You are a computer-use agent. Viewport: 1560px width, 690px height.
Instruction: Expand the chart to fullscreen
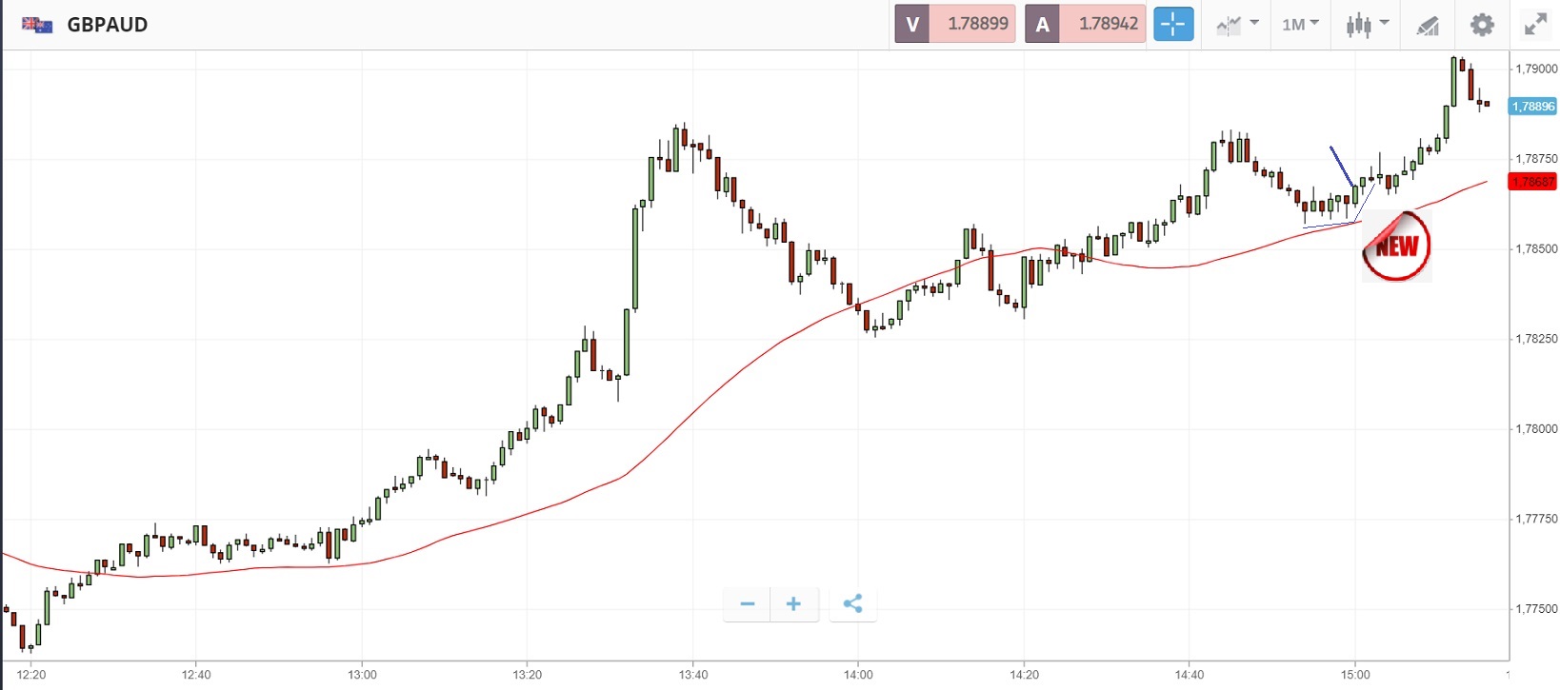pos(1535,25)
